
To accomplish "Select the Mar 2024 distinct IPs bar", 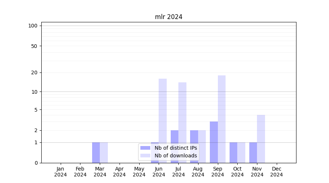I will [96, 153].
